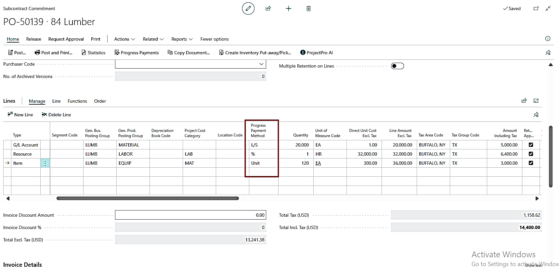Click Copy Document... action

click(188, 53)
